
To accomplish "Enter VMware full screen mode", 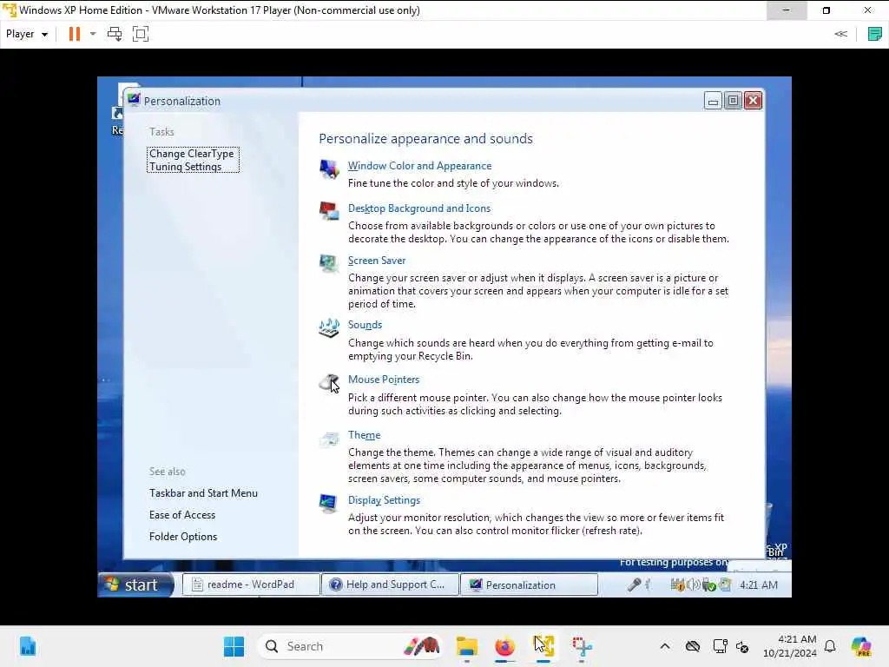I will click(x=141, y=34).
